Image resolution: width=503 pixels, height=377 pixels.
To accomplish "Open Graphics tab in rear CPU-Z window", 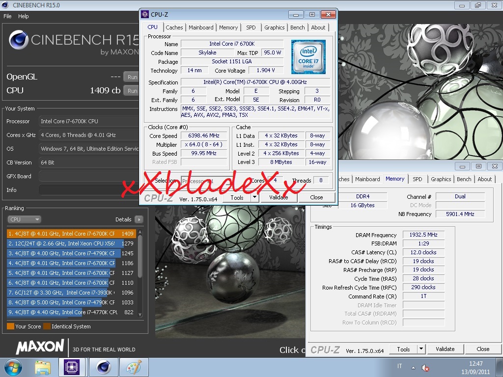I will [441, 179].
